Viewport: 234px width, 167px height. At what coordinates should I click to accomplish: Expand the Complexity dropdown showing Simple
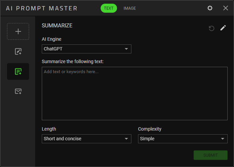click(x=183, y=139)
